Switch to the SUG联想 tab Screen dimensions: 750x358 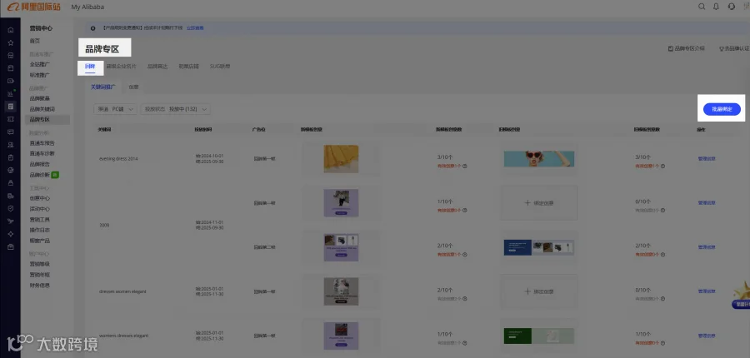pos(220,67)
